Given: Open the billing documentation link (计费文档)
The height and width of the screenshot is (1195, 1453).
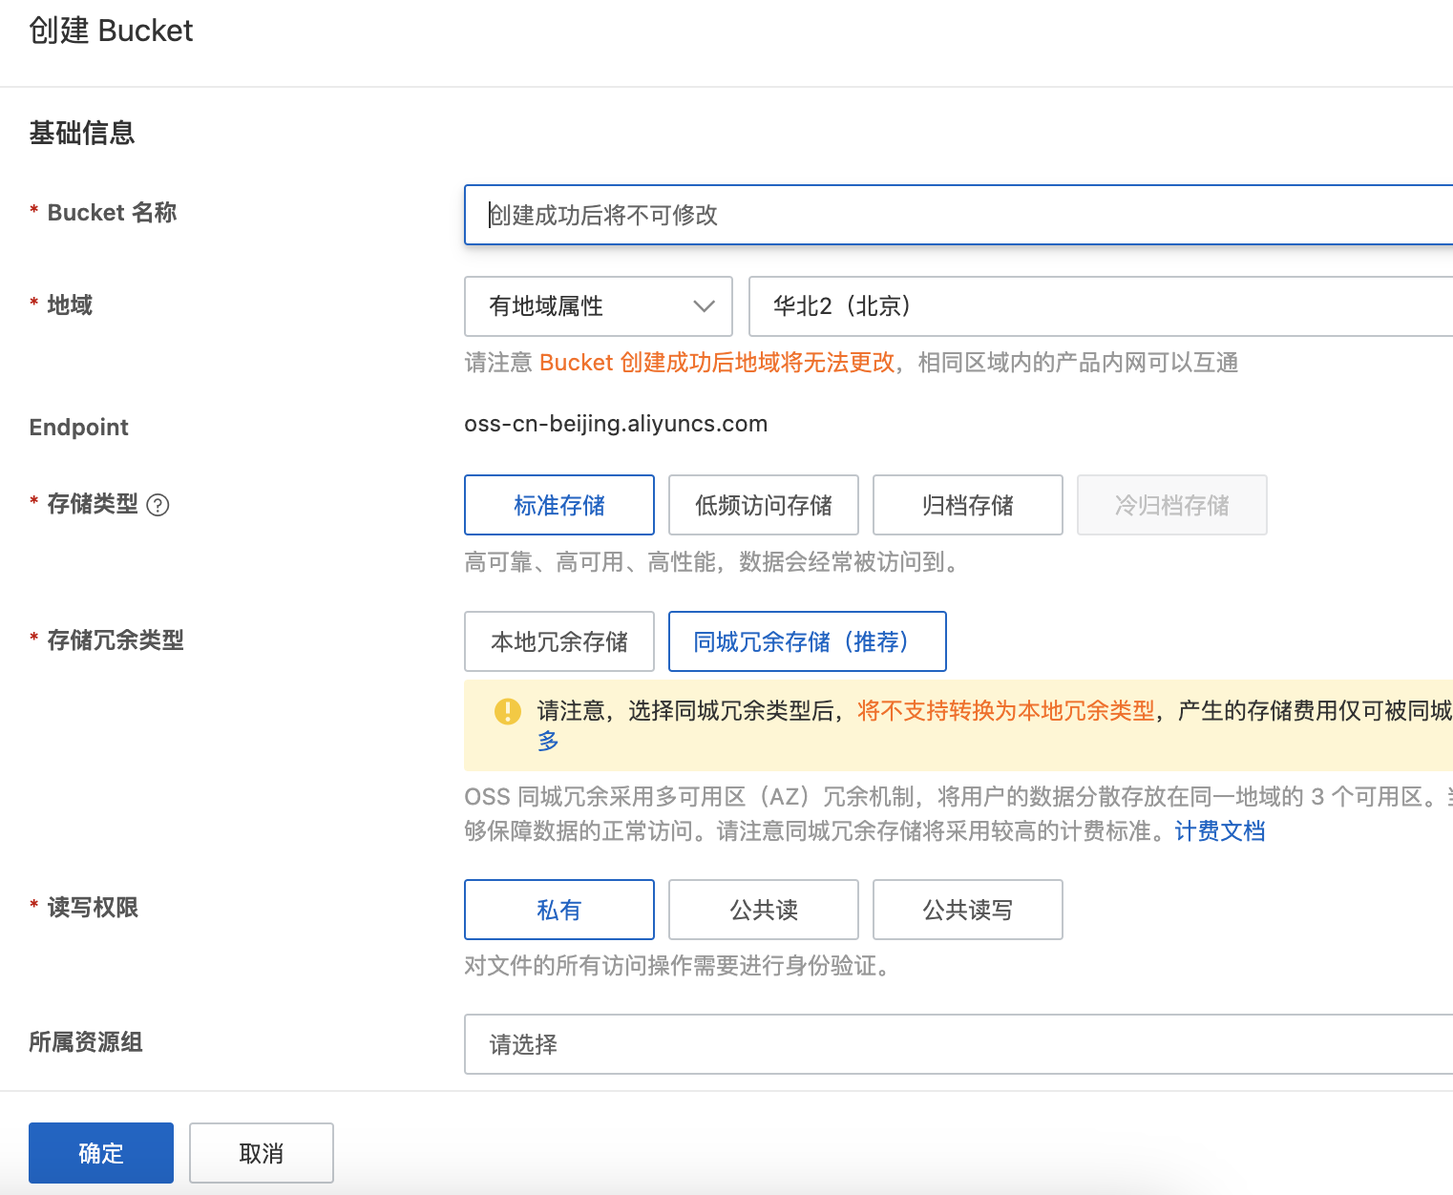Looking at the screenshot, I should (1219, 831).
